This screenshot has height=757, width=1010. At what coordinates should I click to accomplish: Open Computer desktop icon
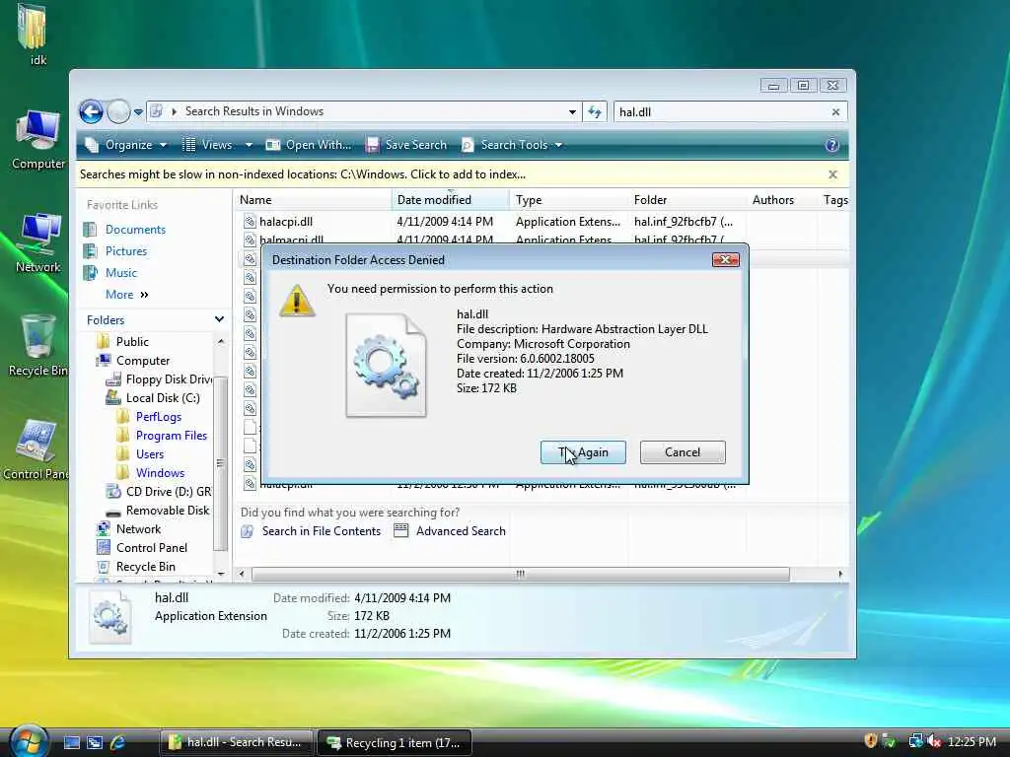coord(38,140)
